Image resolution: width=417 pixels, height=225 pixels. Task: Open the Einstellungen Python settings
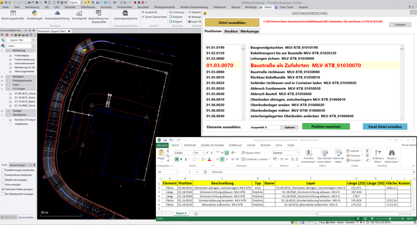34,15
